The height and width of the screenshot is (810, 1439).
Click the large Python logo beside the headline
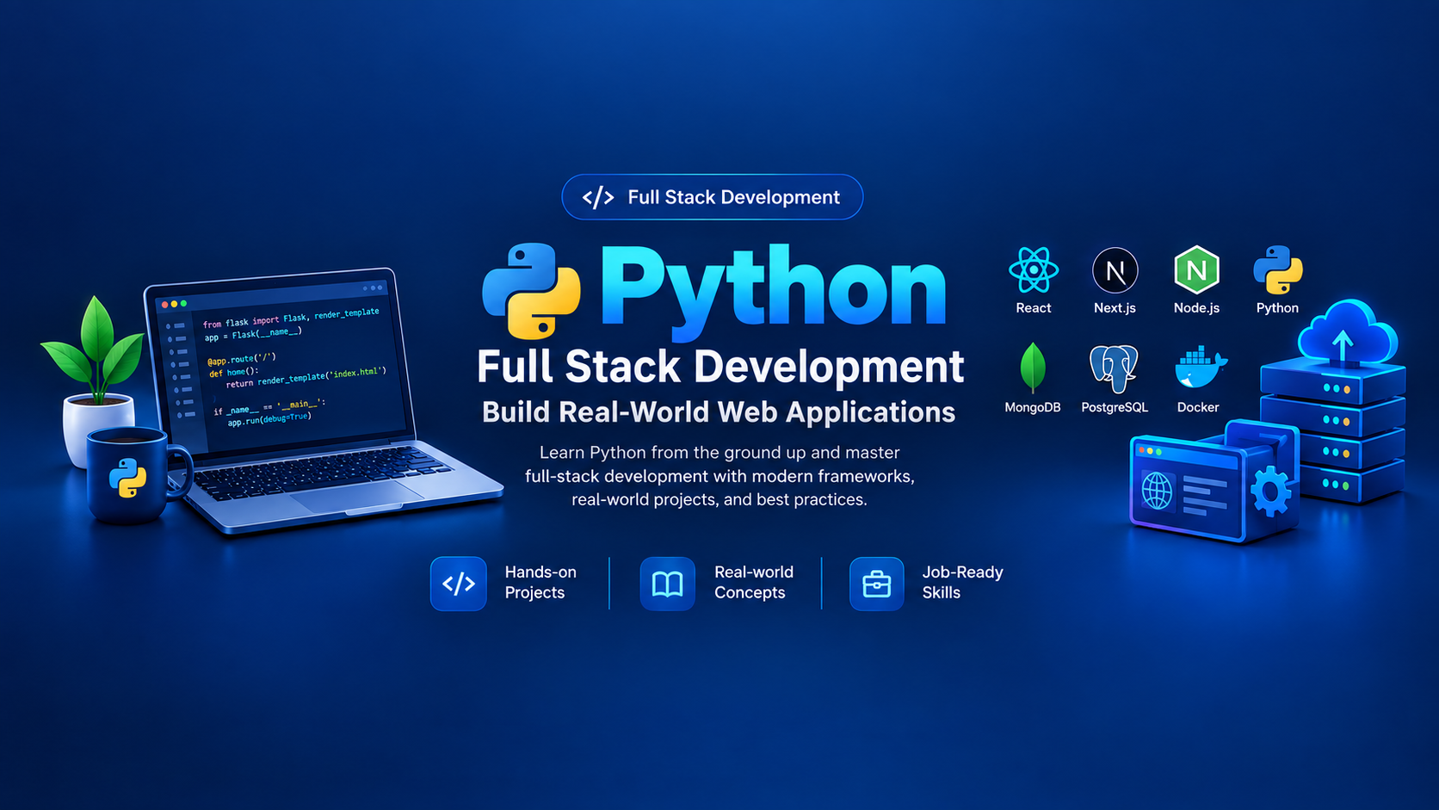pyautogui.click(x=531, y=291)
